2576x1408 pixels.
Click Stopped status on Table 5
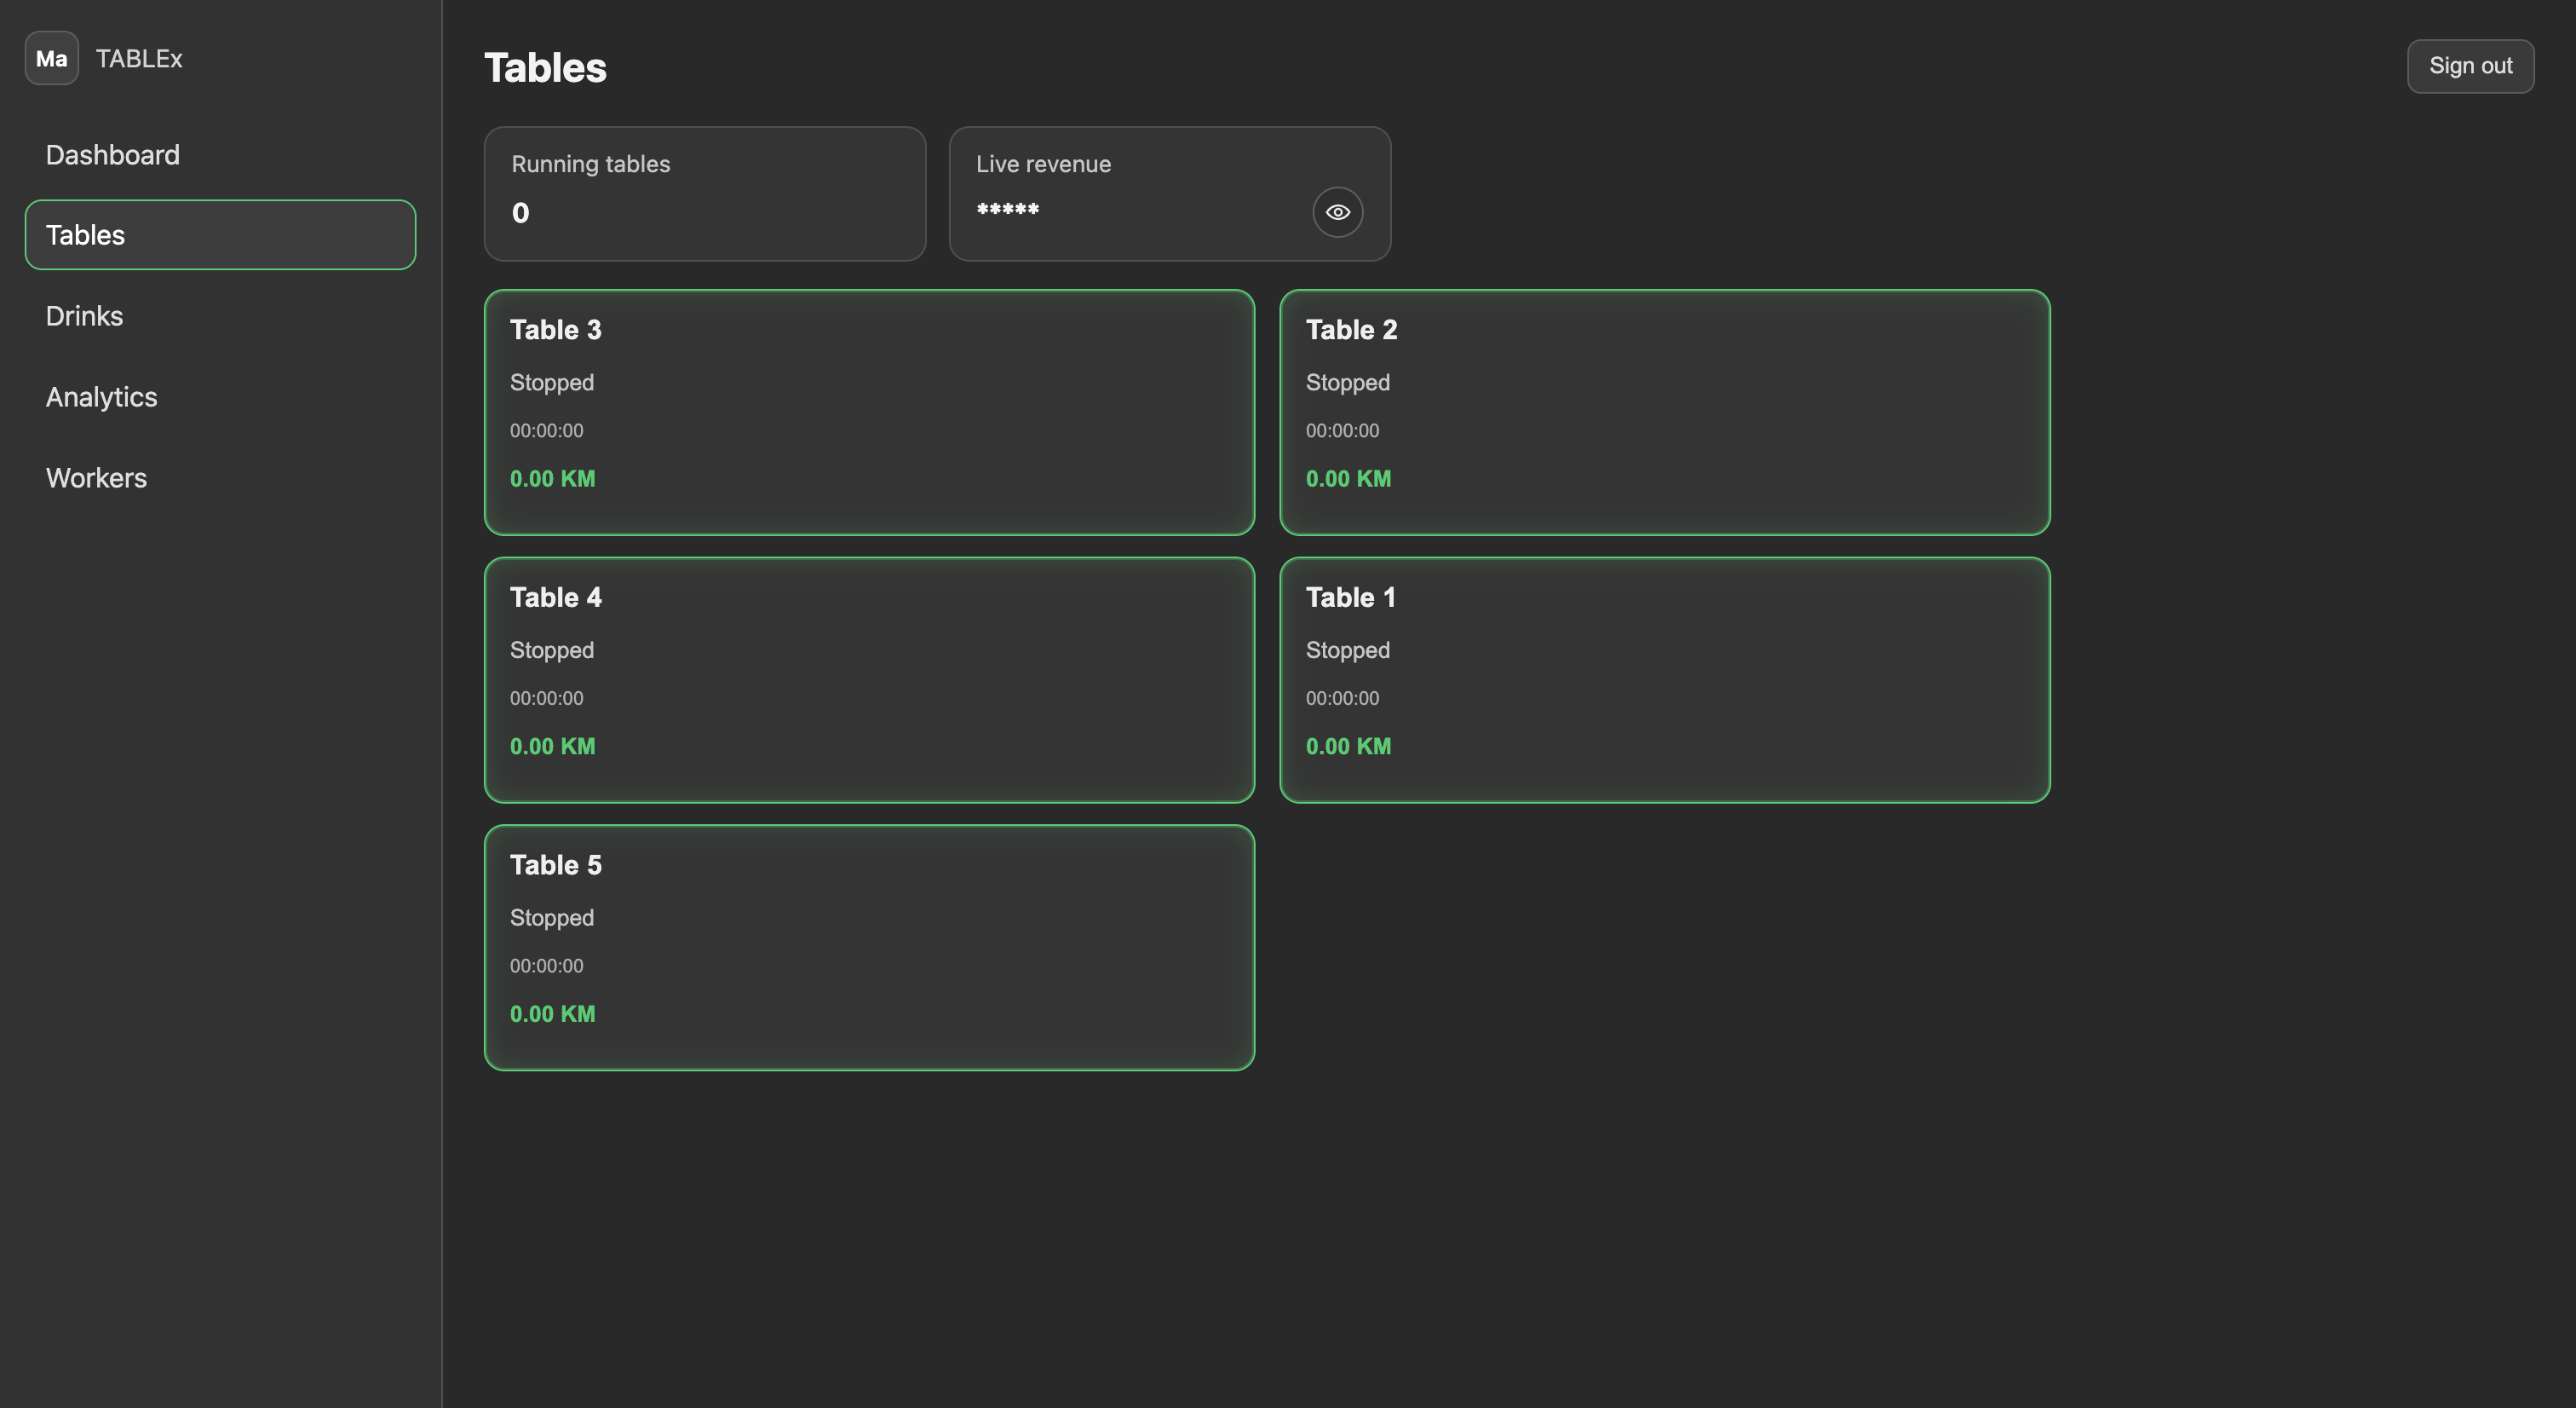552,919
